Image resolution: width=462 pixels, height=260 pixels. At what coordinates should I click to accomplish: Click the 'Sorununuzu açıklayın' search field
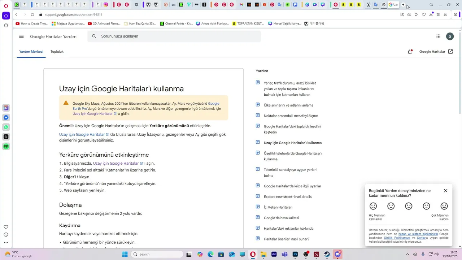point(174,36)
